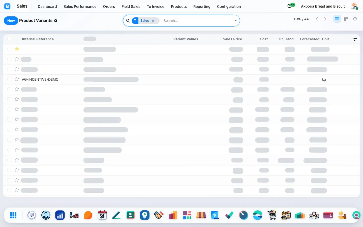Open user avatar menu top right

[x=355, y=6]
